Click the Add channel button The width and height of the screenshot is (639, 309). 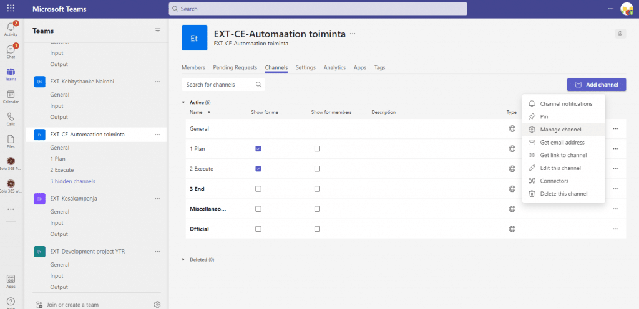coord(597,85)
